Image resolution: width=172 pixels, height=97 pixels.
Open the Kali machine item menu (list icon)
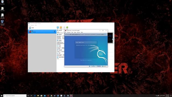54,32
